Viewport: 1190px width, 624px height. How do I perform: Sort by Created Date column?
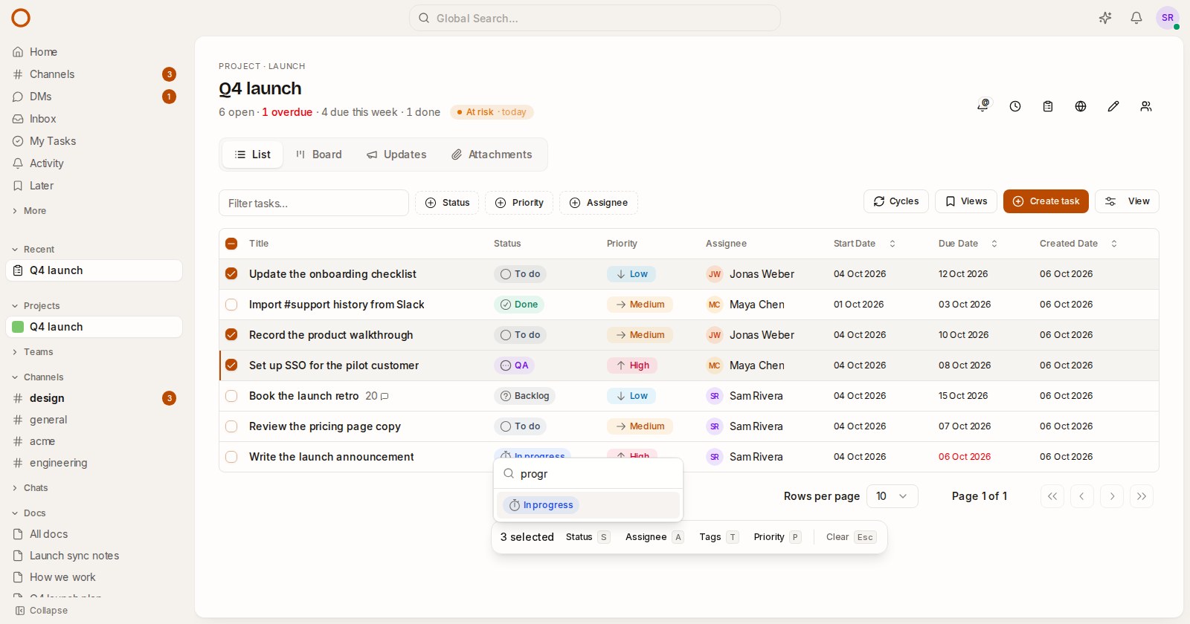click(x=1078, y=244)
